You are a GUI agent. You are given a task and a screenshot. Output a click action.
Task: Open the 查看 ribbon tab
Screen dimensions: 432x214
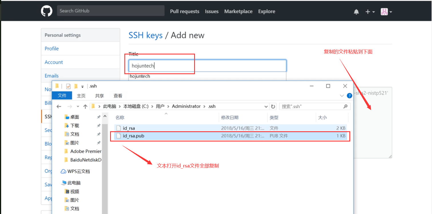tap(118, 96)
